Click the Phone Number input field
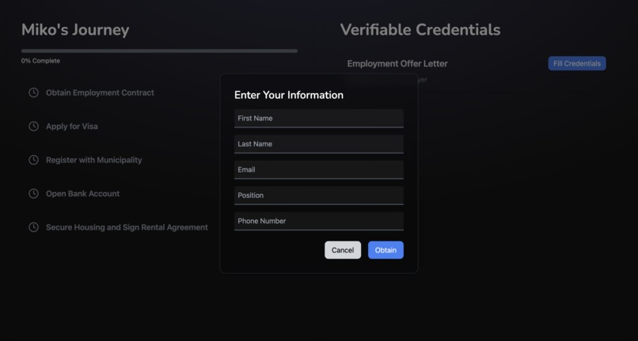Screen dimensions: 638x341 [x=318, y=221]
